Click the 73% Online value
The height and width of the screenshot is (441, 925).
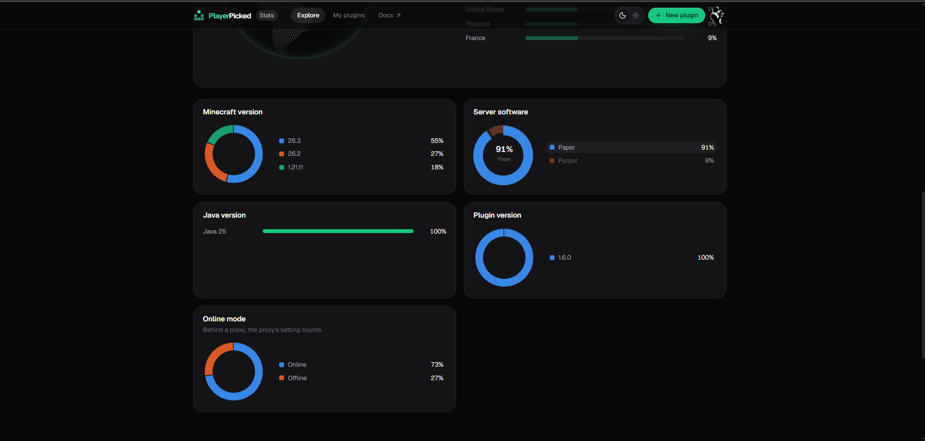pos(437,365)
